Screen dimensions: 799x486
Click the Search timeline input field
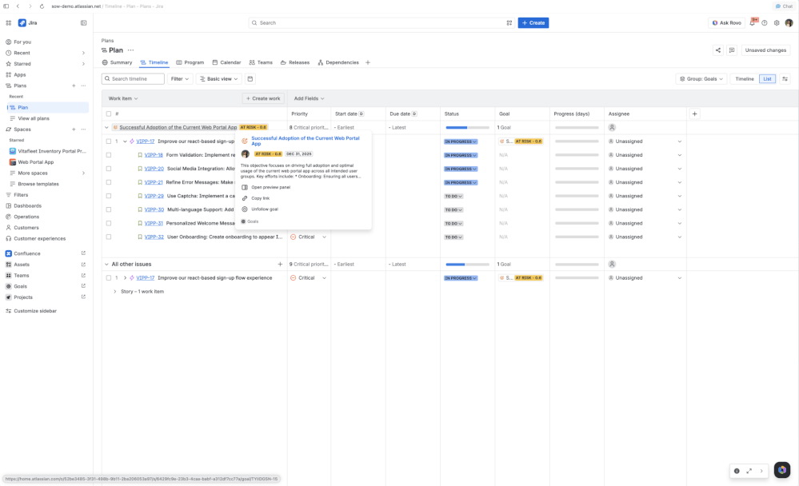(133, 79)
